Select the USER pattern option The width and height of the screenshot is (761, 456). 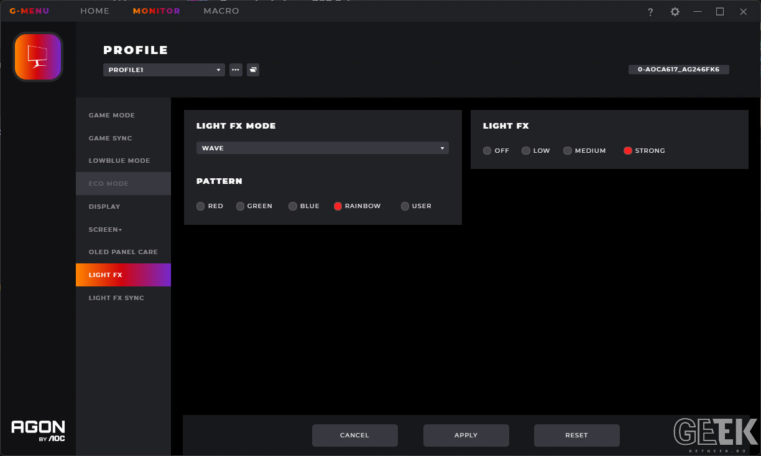416,206
